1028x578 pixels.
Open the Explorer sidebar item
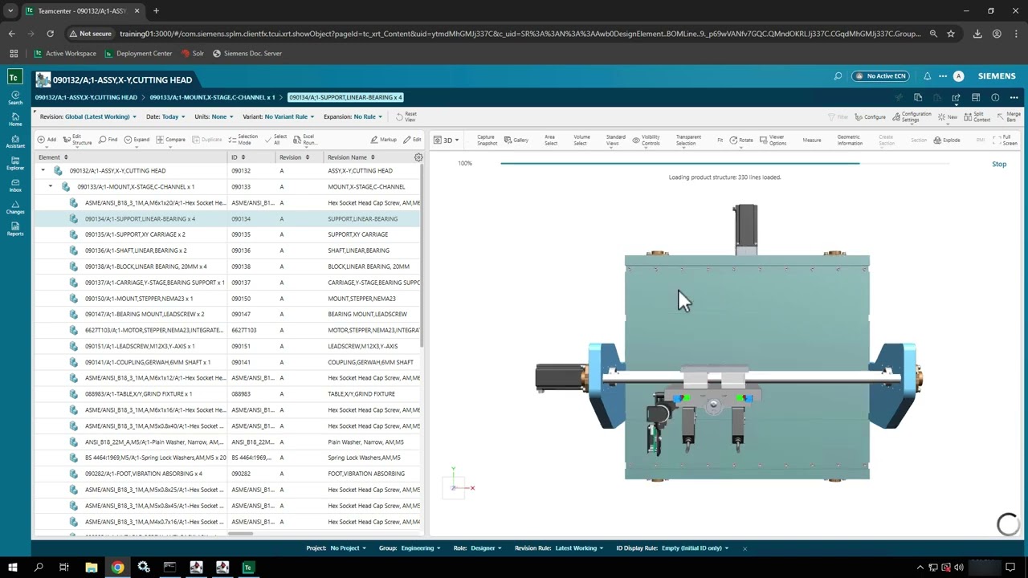[15, 163]
